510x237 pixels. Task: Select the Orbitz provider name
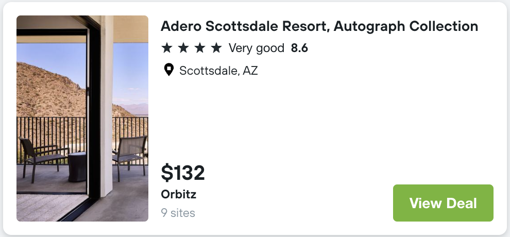(178, 195)
